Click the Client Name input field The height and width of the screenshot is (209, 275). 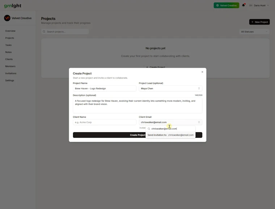click(x=105, y=122)
